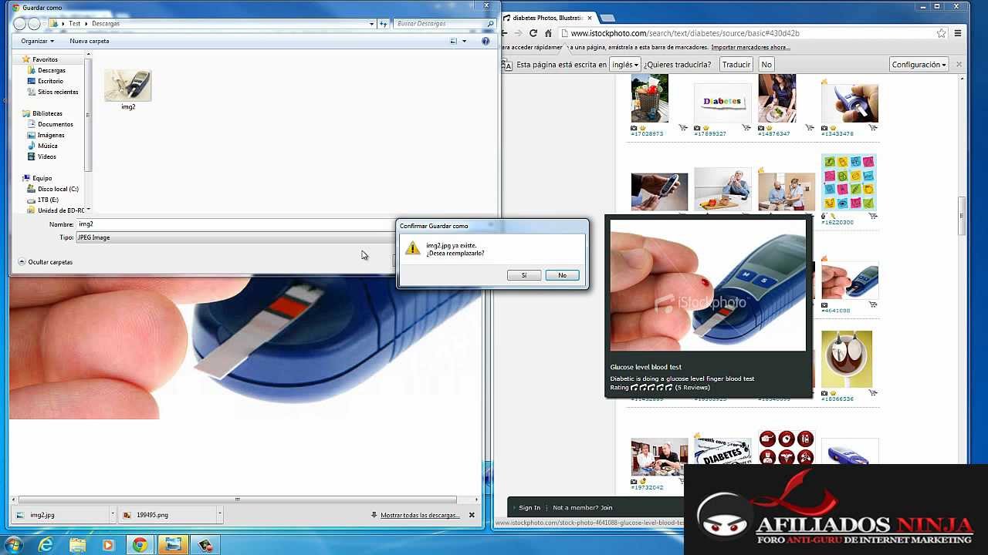The width and height of the screenshot is (988, 555).
Task: Click Nueva carpeta in the save dialog
Action: (x=90, y=41)
